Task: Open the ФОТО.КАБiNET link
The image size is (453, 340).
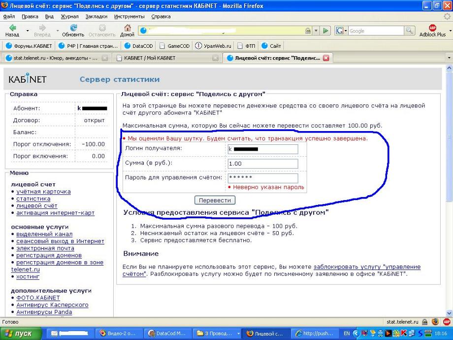Action: pyautogui.click(x=38, y=298)
